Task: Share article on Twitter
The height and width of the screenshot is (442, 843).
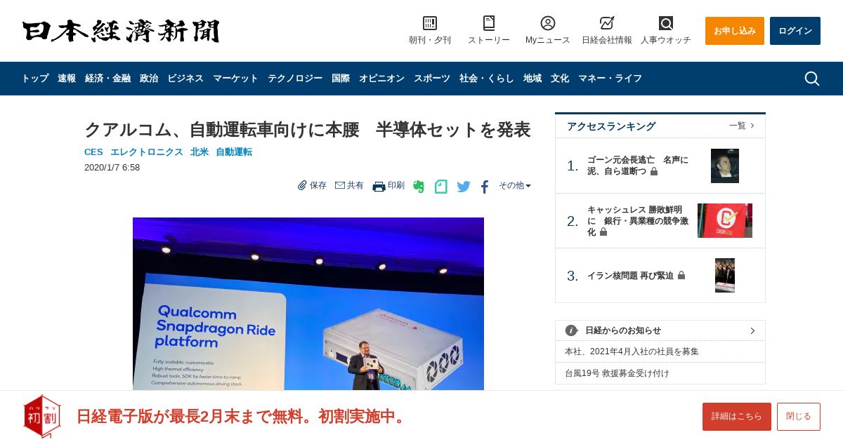Action: [x=464, y=187]
